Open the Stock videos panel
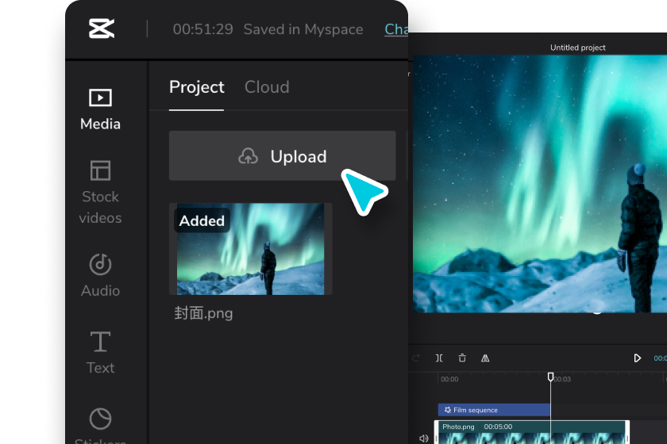Image resolution: width=667 pixels, height=444 pixels. [x=100, y=192]
